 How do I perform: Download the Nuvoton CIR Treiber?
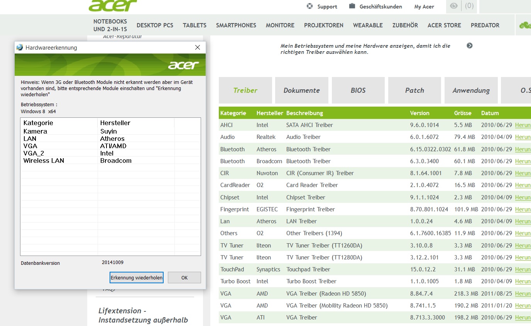(523, 173)
